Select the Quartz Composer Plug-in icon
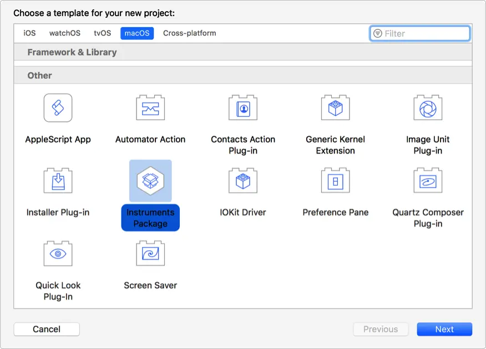Screen dimensions: 486x349 428,181
